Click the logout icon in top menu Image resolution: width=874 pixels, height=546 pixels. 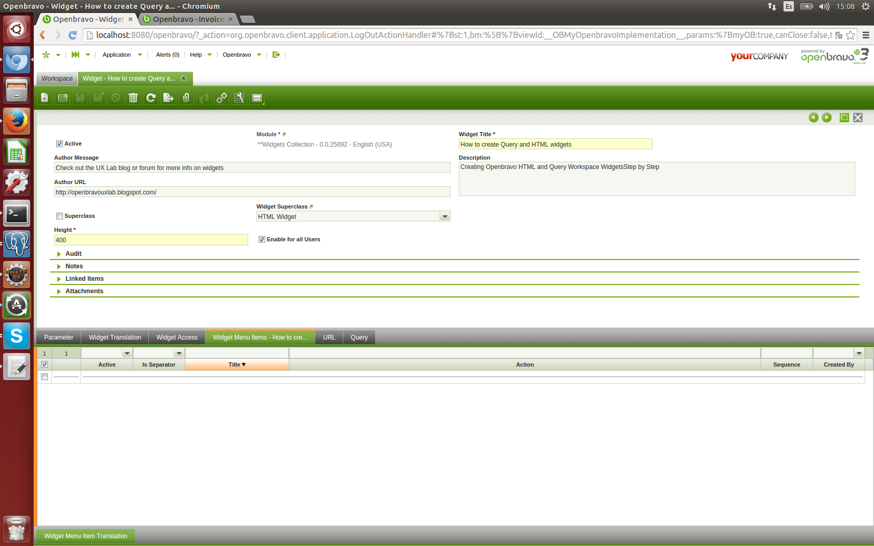pos(276,55)
